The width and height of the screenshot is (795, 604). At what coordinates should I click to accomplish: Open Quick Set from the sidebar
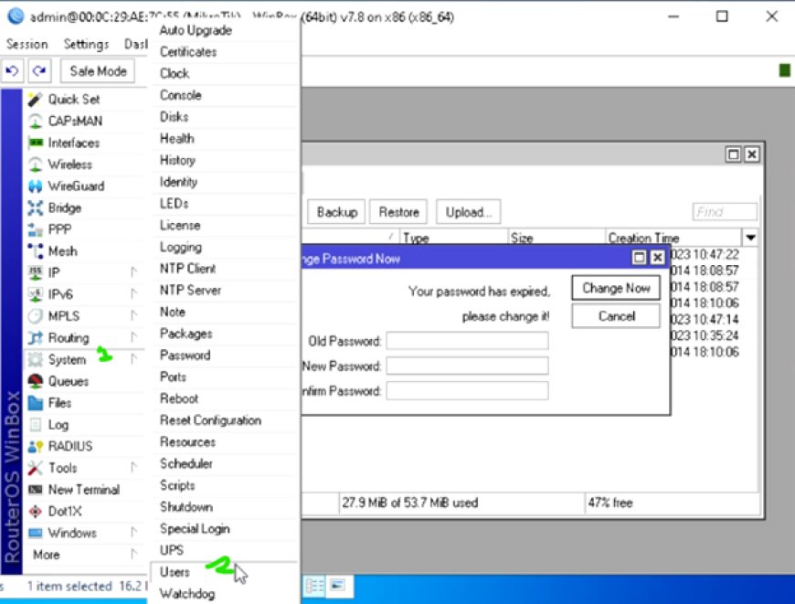pyautogui.click(x=74, y=100)
